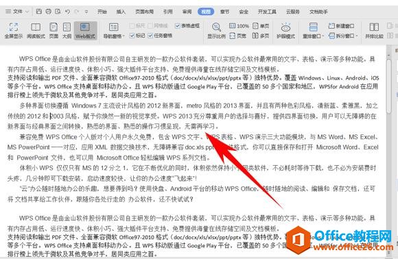The height and width of the screenshot is (259, 398).
Task: Click the print icon in quick access
Action: [x=48, y=12]
